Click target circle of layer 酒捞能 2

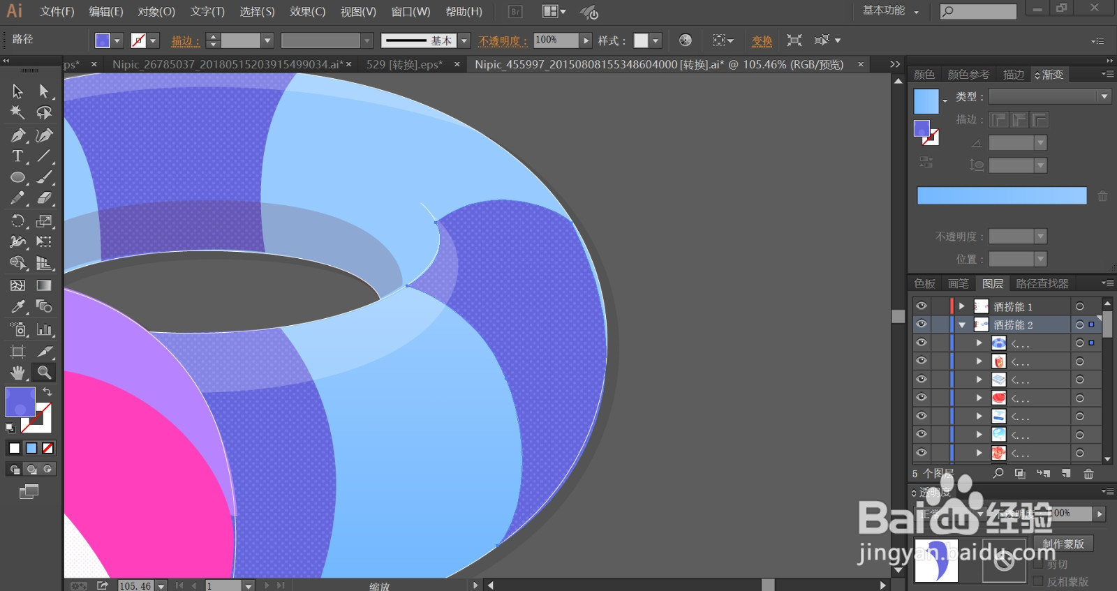point(1080,324)
